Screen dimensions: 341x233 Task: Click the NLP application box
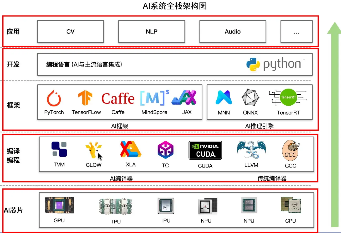coord(151,31)
